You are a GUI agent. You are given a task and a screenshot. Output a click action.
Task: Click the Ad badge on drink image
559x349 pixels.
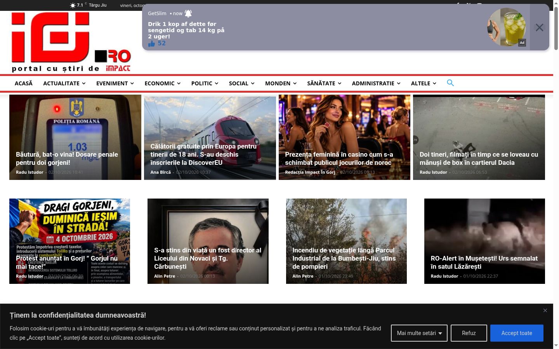click(x=522, y=43)
